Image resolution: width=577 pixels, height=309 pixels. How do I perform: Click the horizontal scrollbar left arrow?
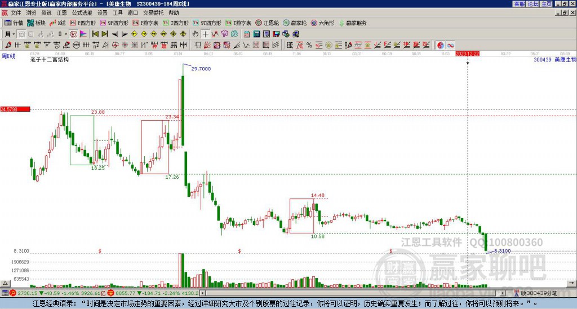coord(202,293)
